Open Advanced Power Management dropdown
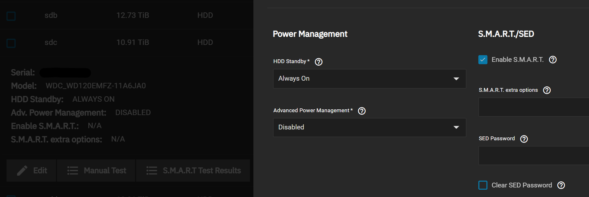Viewport: 589px width, 197px height. coord(370,128)
